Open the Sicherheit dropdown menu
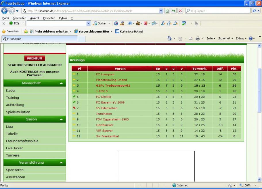This screenshot has width=262, height=189. tap(226, 39)
